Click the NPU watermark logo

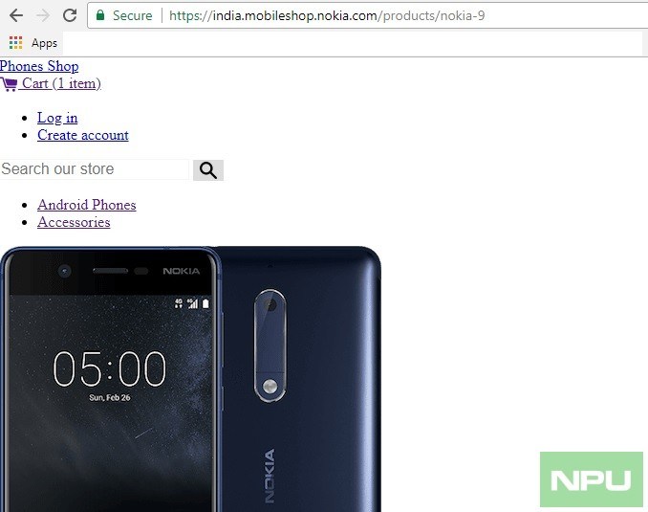[592, 479]
